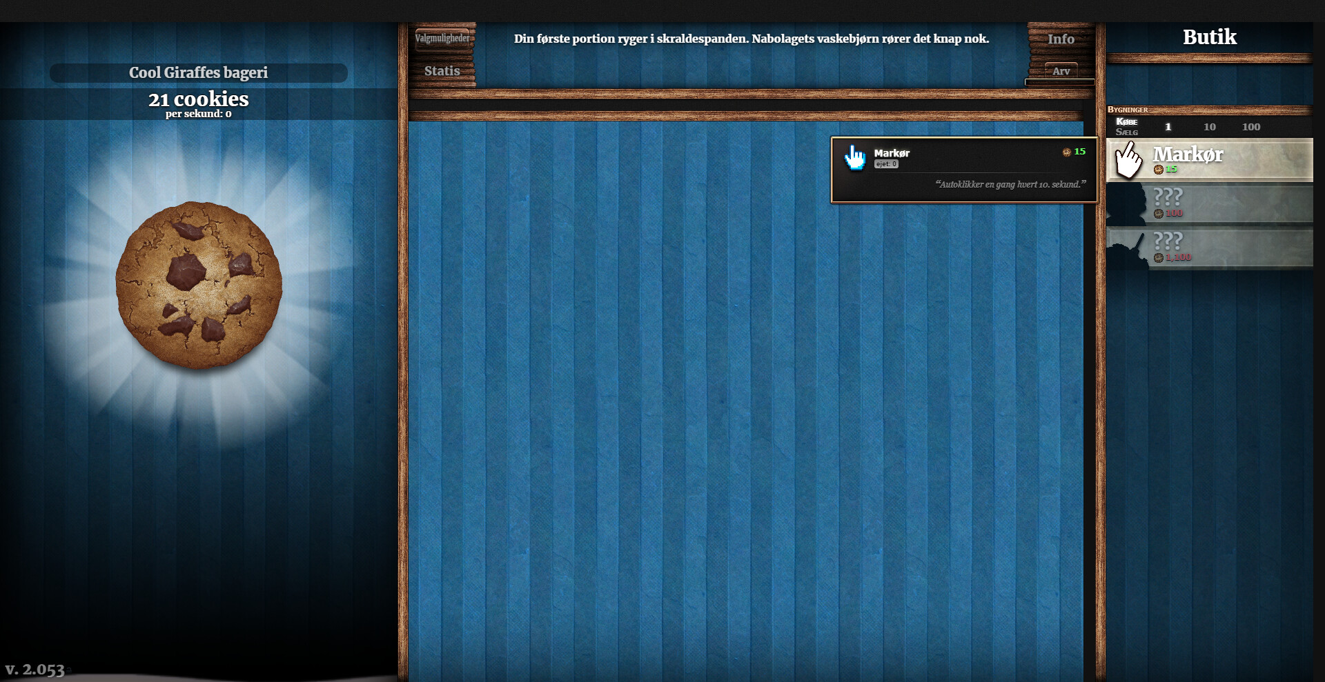Image resolution: width=1325 pixels, height=682 pixels.
Task: Click the locked building silhouette costing 100
Action: [x=1127, y=205]
